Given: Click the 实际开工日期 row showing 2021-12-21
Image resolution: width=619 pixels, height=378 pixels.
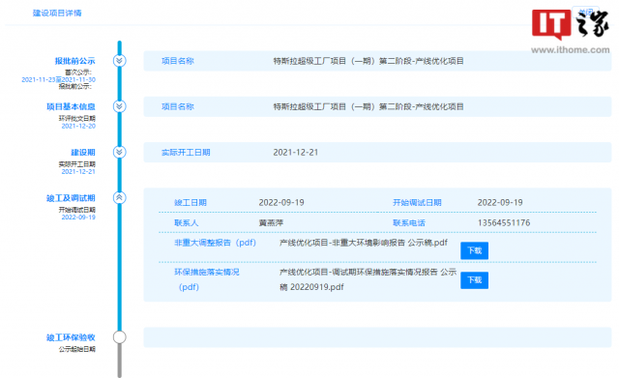Looking at the screenshot, I should click(377, 153).
